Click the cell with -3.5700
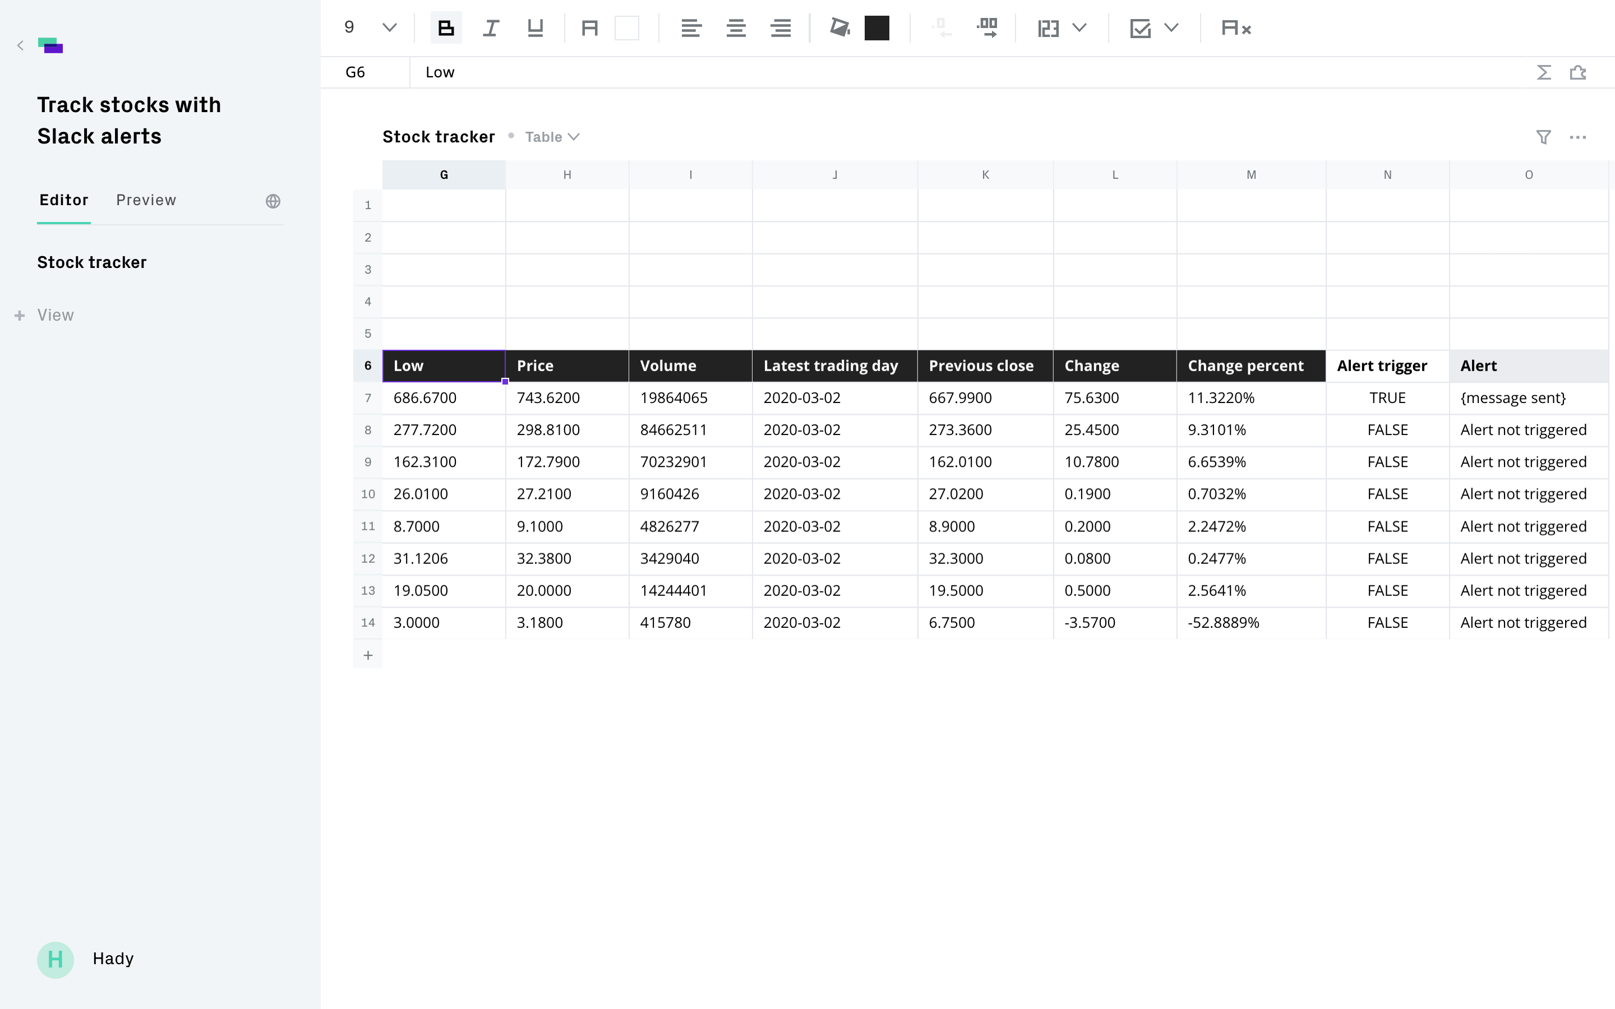Screen dimensions: 1615x1009 [1115, 623]
